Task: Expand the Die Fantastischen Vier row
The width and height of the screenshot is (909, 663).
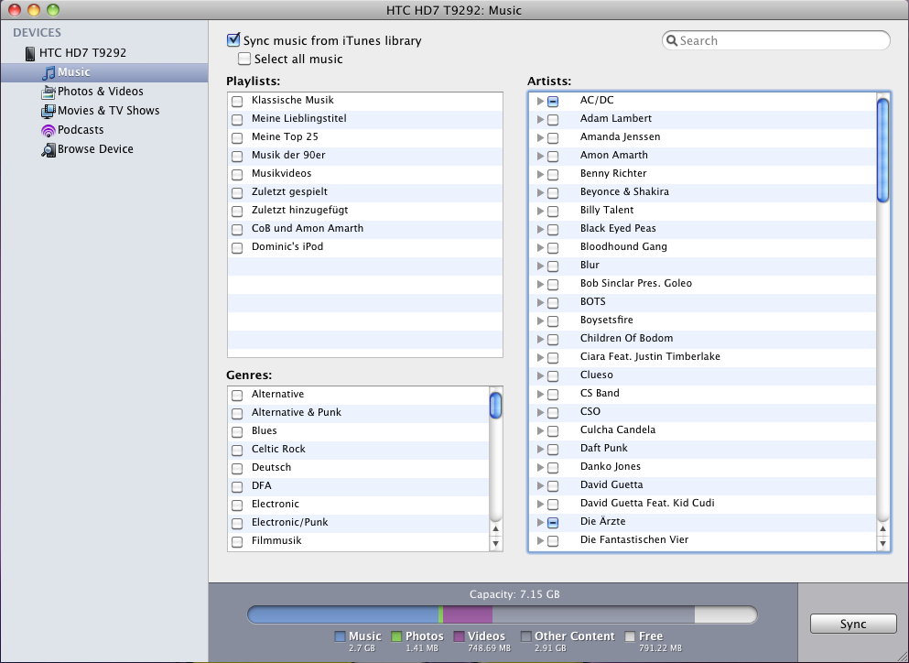Action: point(540,541)
